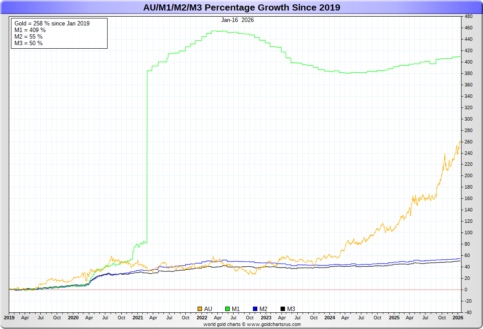Screen dimensions: 483x329
Task: Click the 2026 x-axis year label
Action: [458, 318]
